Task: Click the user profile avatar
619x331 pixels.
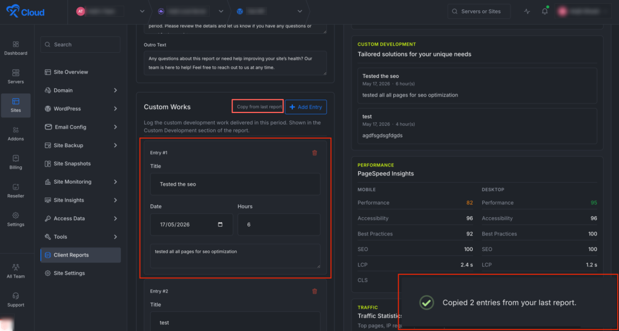Action: point(563,11)
